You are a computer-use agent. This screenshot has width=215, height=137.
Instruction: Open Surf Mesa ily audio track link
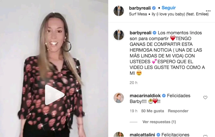point(169,14)
